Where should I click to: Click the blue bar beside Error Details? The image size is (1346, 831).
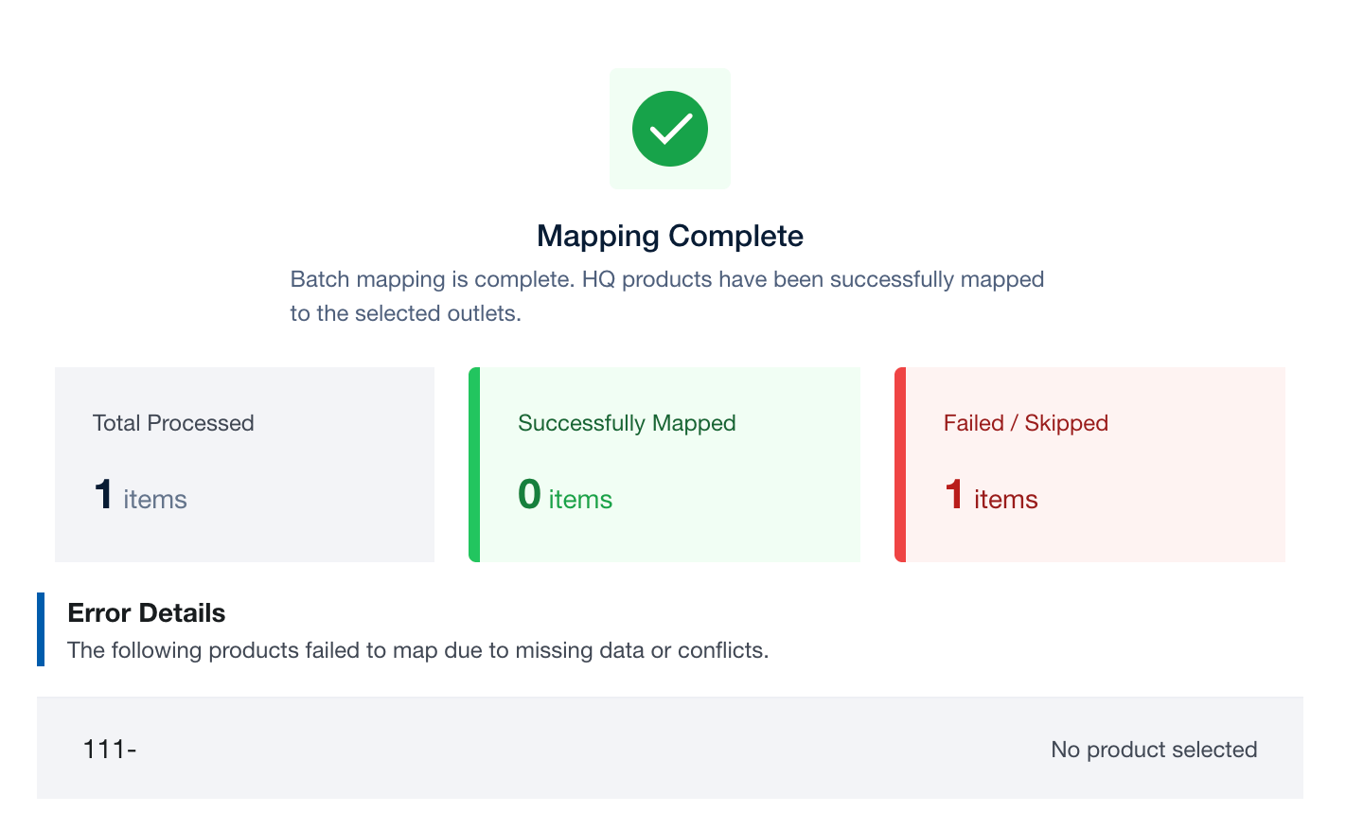coord(41,629)
